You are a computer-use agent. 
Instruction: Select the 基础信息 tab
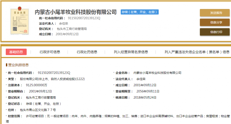pos(16,52)
